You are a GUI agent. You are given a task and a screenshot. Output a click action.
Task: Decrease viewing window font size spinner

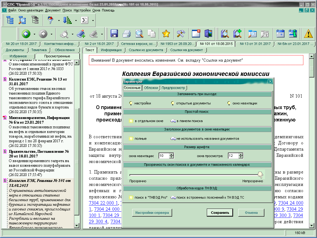coord(241,157)
